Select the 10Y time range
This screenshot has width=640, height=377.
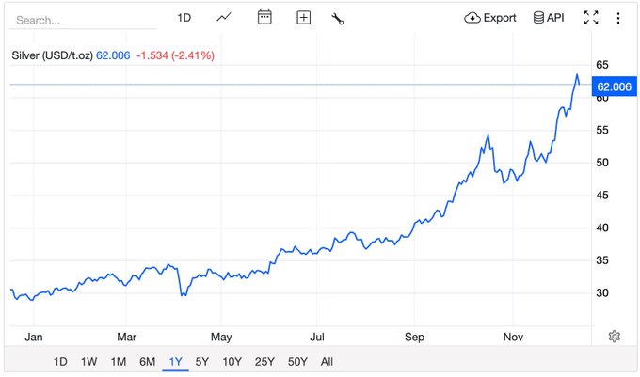[x=232, y=361]
